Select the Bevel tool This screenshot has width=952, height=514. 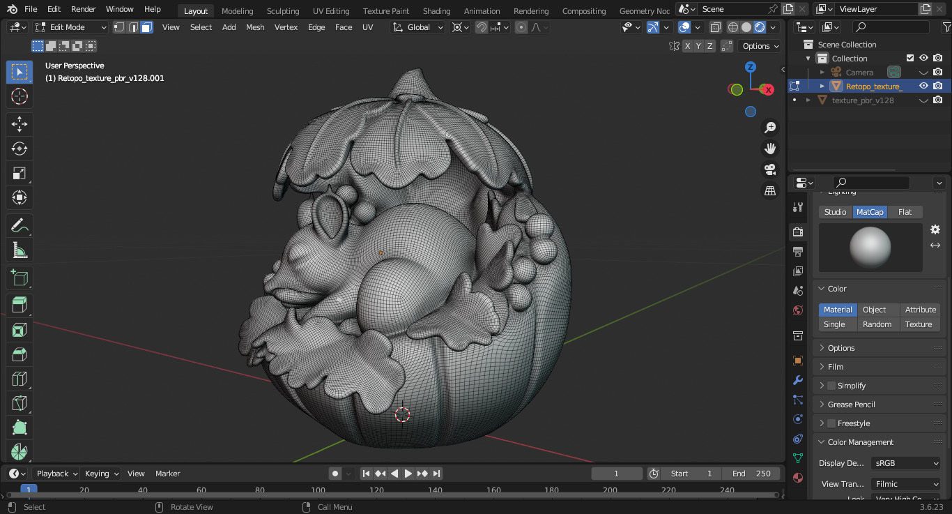tap(20, 354)
